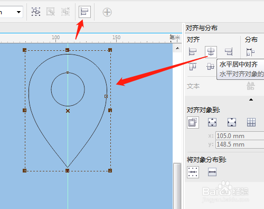Select the Align Right icon
This screenshot has width=264, height=209.
click(229, 52)
